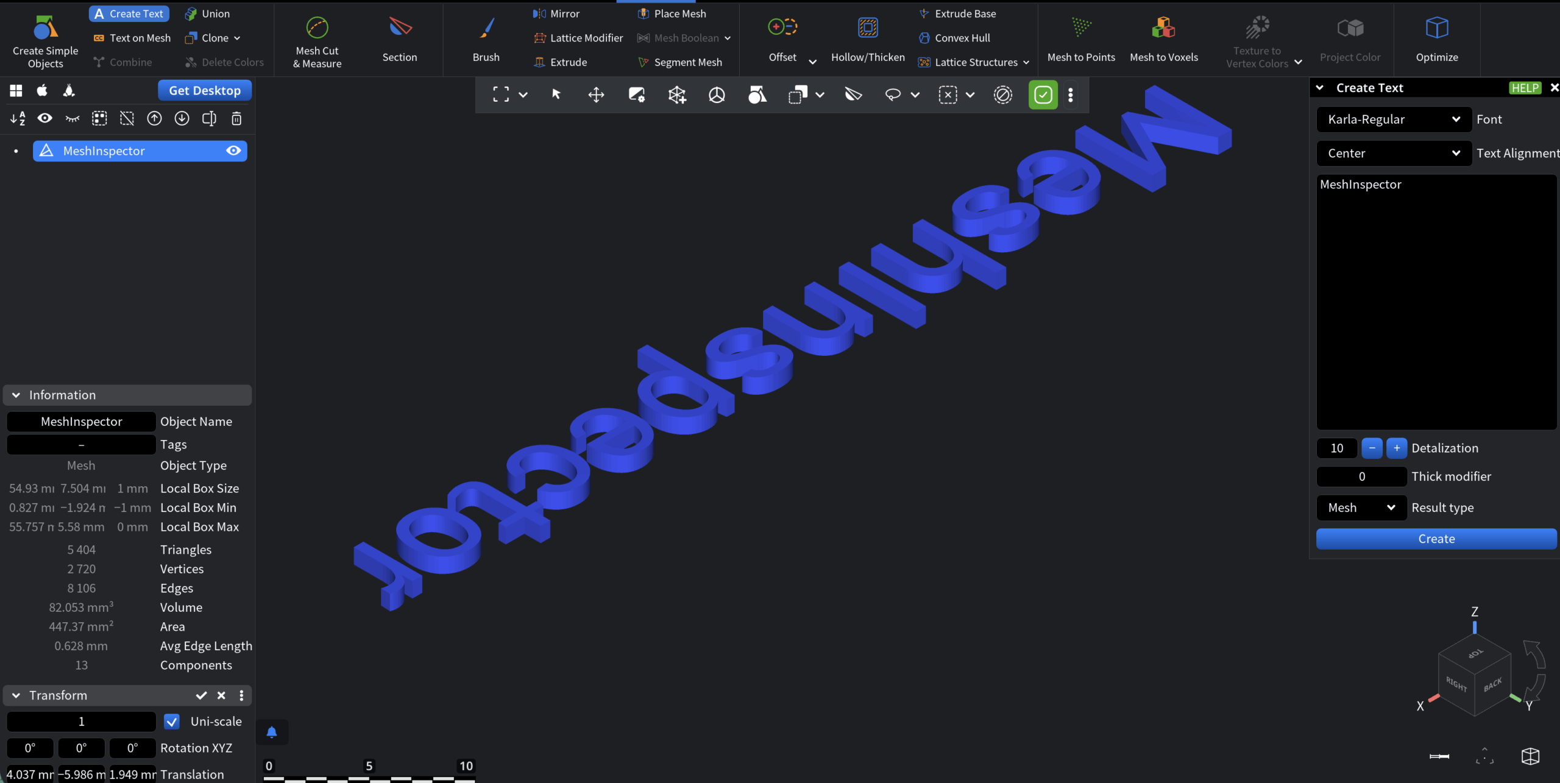The image size is (1560, 783).
Task: Toggle visibility of the MeshInspector object
Action: pos(233,151)
